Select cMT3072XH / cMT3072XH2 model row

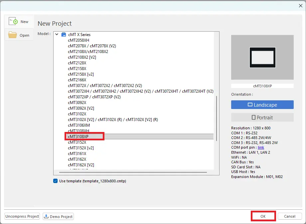[140, 91]
